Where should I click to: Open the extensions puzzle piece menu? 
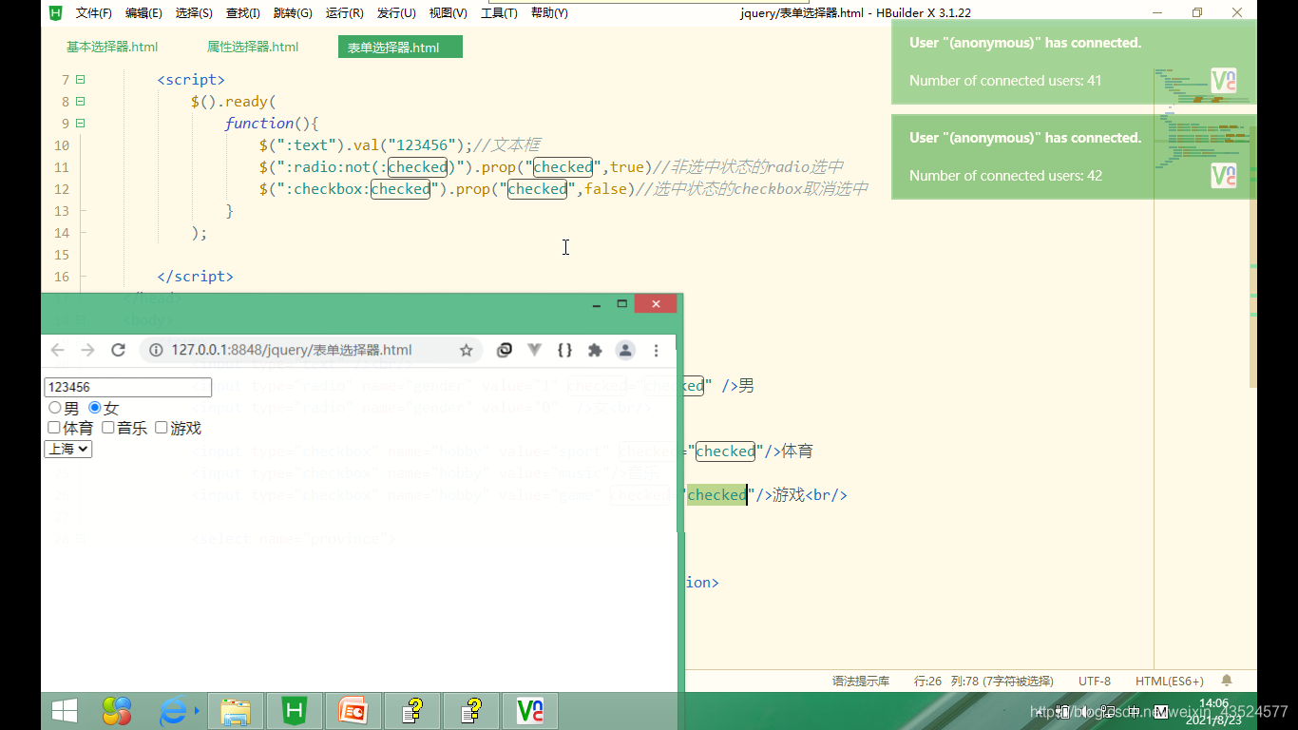[x=595, y=350]
